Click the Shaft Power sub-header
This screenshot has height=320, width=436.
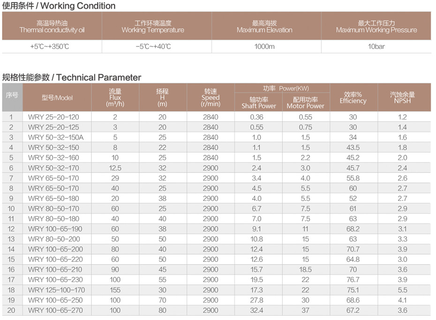(258, 103)
